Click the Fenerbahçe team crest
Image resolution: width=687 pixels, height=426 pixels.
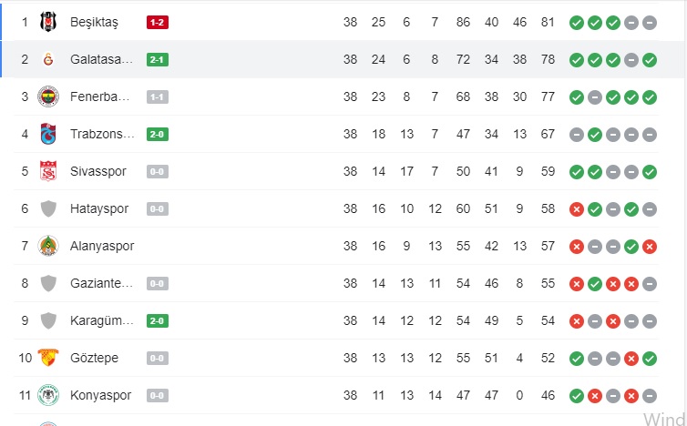click(48, 96)
